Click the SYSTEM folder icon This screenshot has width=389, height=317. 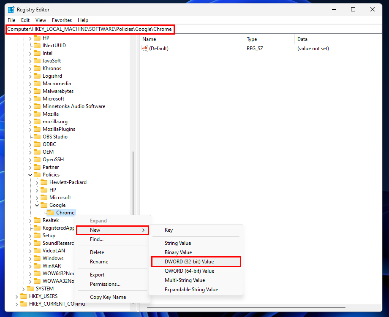pyautogui.click(x=30, y=288)
